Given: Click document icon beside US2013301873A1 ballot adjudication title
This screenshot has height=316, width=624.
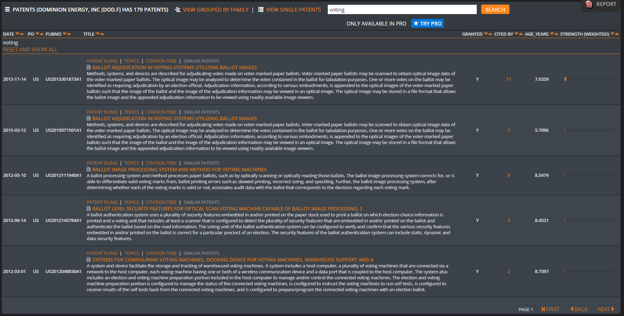Looking at the screenshot, I should click(x=89, y=67).
